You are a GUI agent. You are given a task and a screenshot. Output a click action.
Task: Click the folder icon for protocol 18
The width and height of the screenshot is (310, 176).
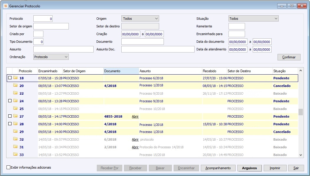coord(15,78)
